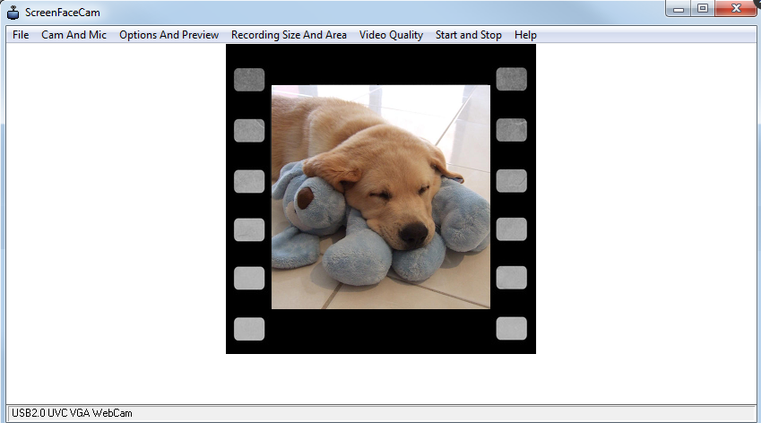Viewport: 761px width, 423px height.
Task: Open the Help menu
Action: click(525, 35)
